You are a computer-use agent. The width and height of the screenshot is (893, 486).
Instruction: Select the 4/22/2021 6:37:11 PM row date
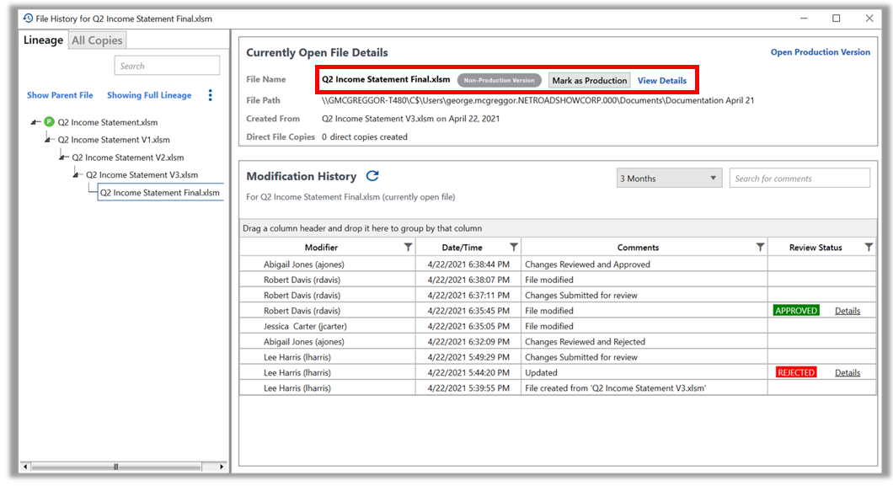tap(468, 296)
